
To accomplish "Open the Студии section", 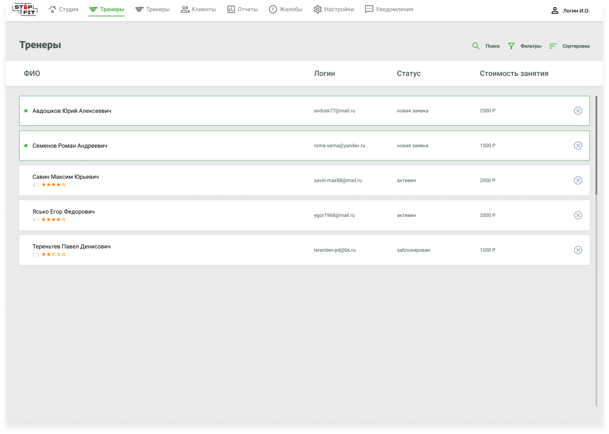I will [64, 9].
